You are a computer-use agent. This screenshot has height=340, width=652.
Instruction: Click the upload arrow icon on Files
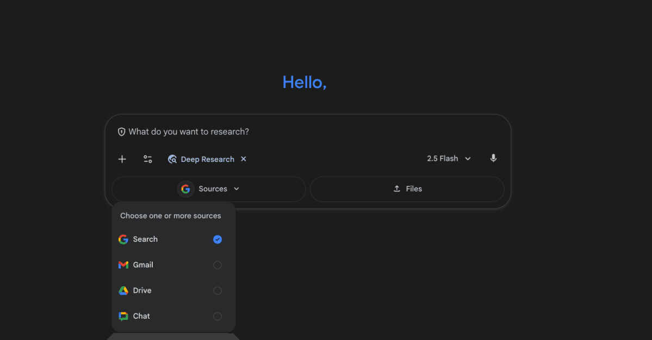point(396,189)
